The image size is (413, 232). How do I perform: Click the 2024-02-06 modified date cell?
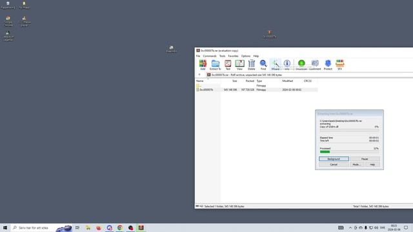[x=292, y=90]
